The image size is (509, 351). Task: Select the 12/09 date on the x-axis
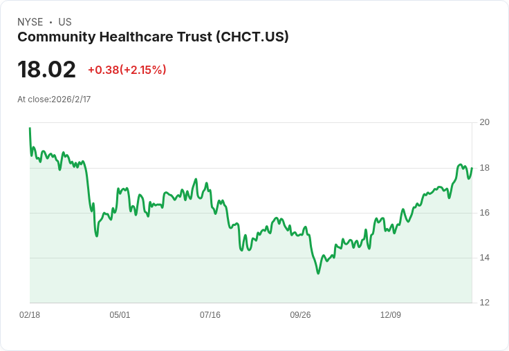tap(391, 315)
